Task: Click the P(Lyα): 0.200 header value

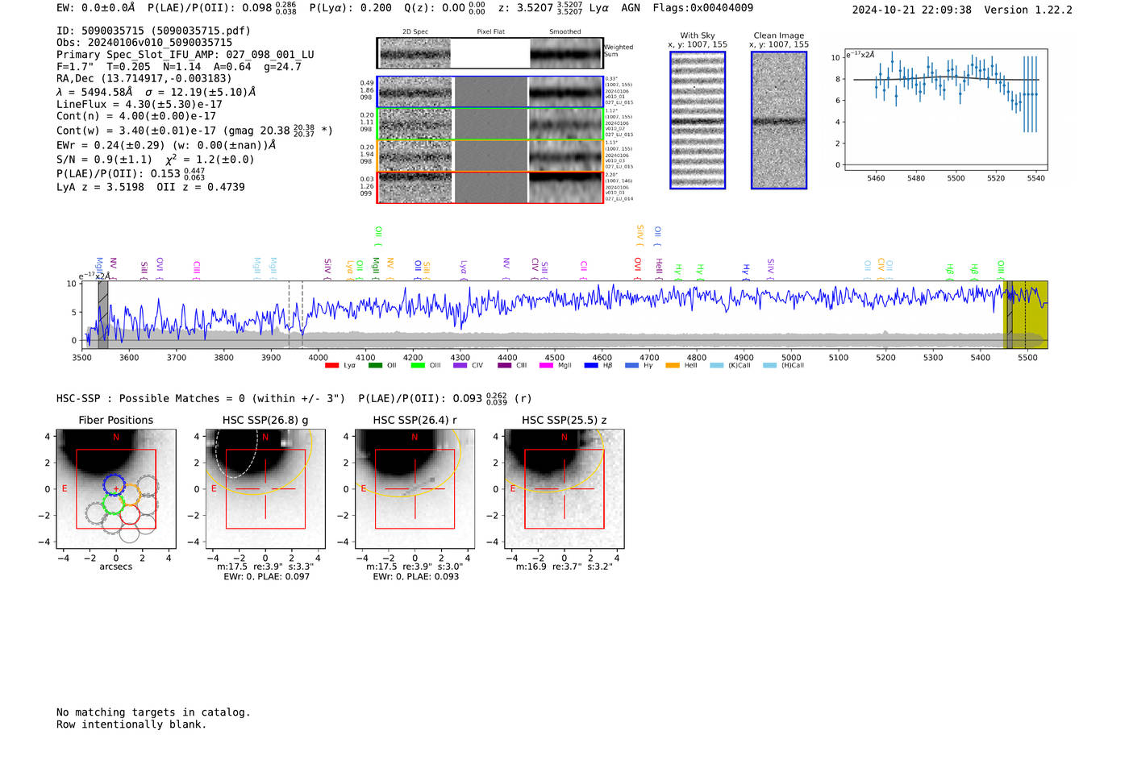Action: click(x=351, y=8)
